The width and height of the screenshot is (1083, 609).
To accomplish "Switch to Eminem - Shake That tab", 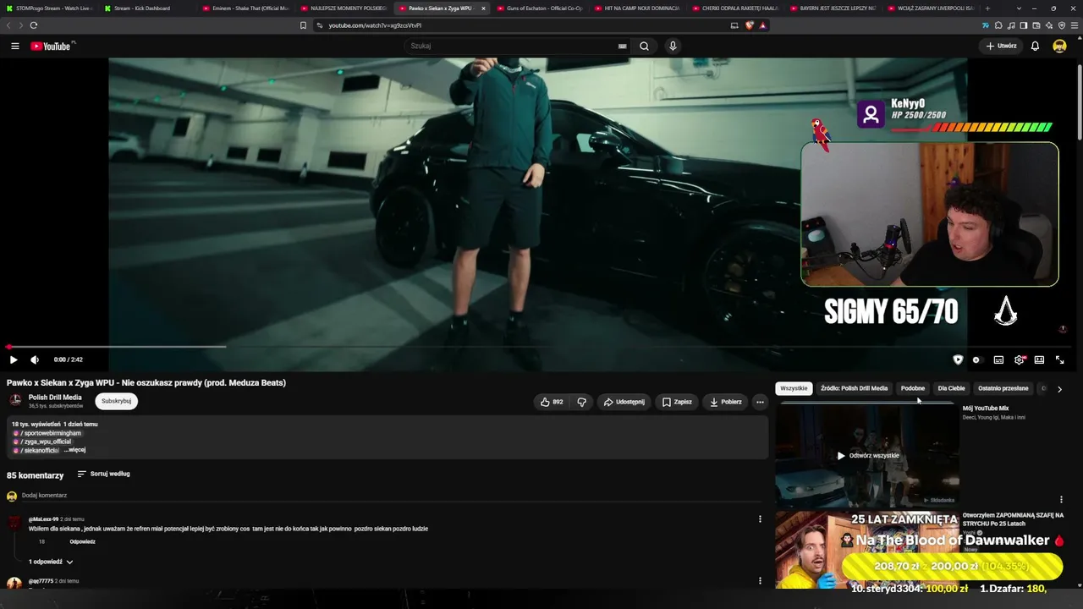I will click(x=245, y=8).
